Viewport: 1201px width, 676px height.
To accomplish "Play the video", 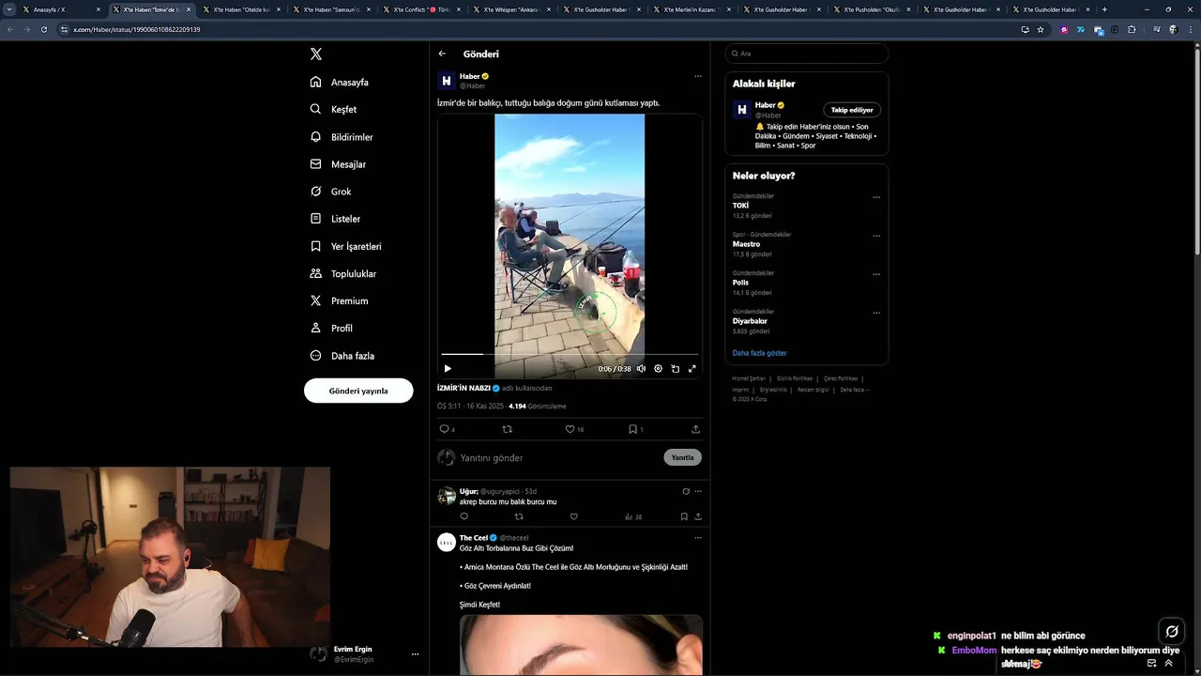I will (x=448, y=369).
